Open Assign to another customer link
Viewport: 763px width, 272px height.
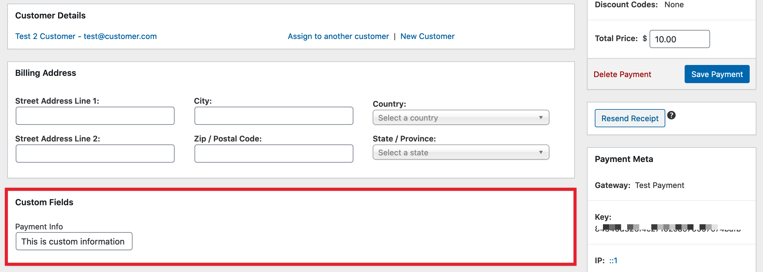pos(338,37)
